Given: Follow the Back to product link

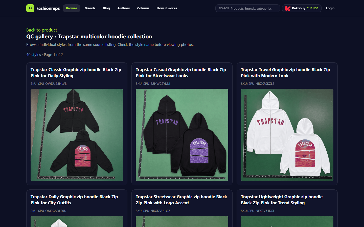Looking at the screenshot, I should pos(42,30).
